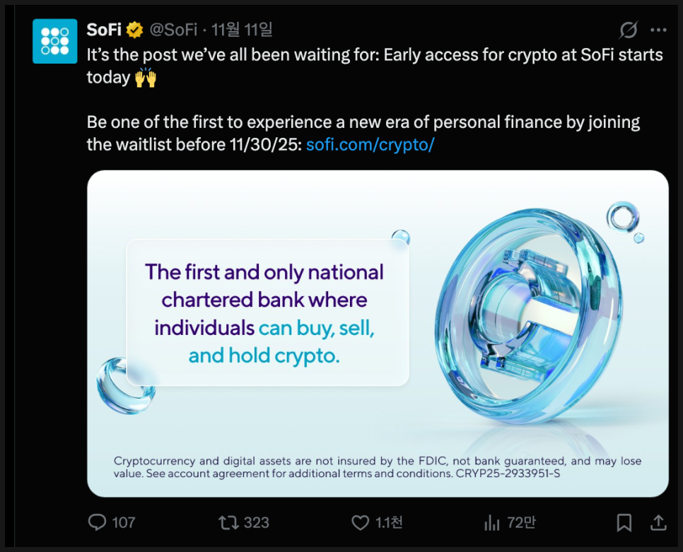Viewport: 683px width, 552px height.
Task: Bookmark this SoFi post
Action: pyautogui.click(x=624, y=522)
